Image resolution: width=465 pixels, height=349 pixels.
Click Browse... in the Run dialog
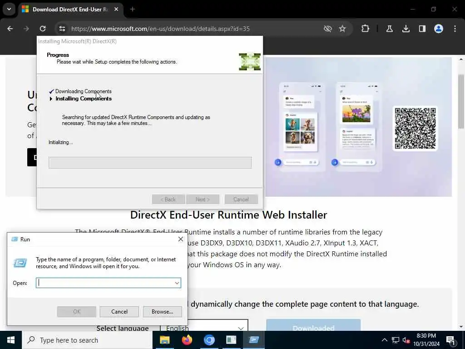[x=162, y=312]
